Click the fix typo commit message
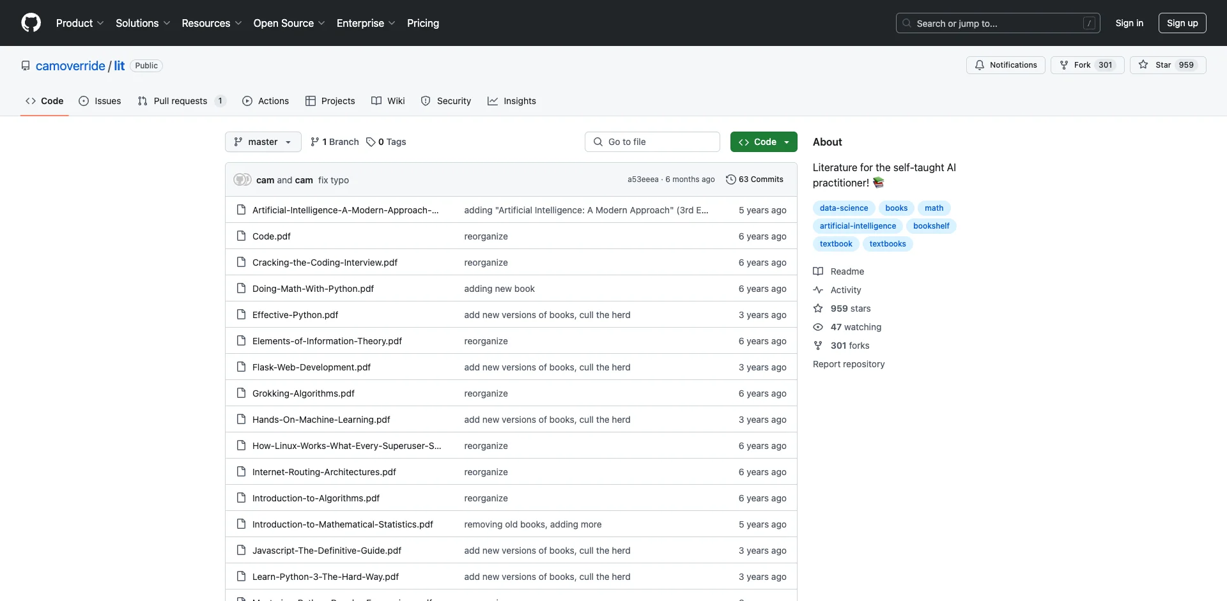This screenshot has width=1227, height=601. point(334,180)
